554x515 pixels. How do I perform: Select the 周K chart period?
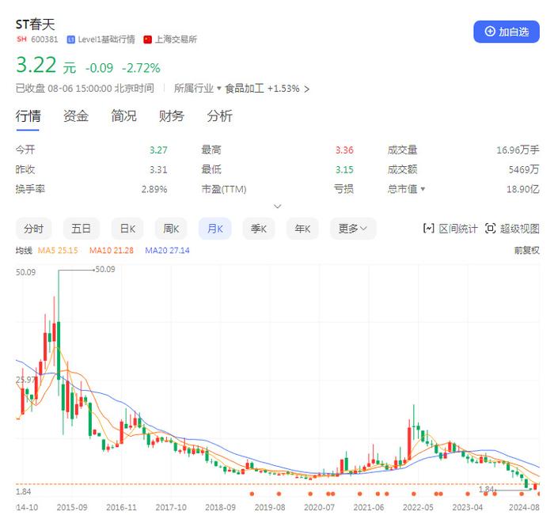(x=171, y=229)
